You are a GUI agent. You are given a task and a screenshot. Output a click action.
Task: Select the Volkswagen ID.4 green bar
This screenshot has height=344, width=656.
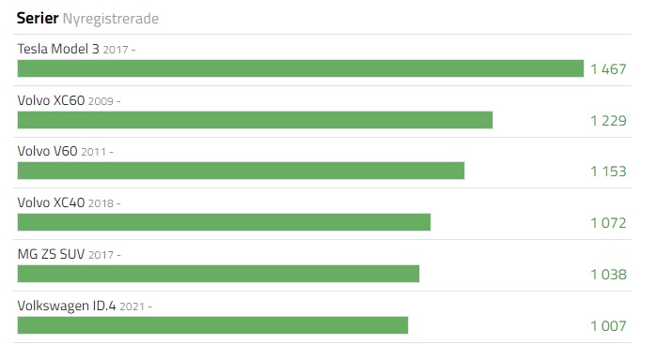212,325
